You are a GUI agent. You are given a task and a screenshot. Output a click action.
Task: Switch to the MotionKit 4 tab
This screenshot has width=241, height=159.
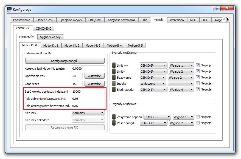[x=114, y=46]
